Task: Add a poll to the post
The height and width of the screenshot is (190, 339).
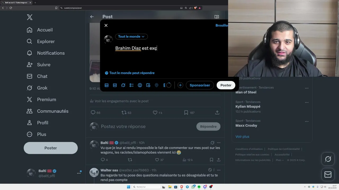Action: (131, 85)
